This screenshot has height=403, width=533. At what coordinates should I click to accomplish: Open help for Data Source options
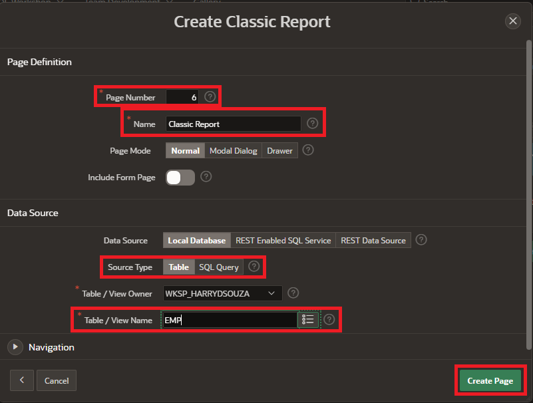[421, 240]
